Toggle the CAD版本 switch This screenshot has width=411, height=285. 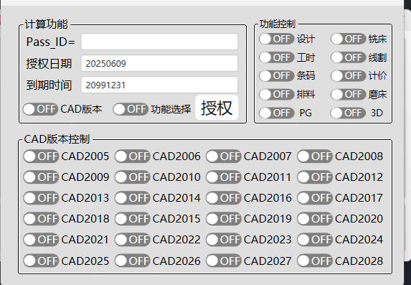point(40,109)
